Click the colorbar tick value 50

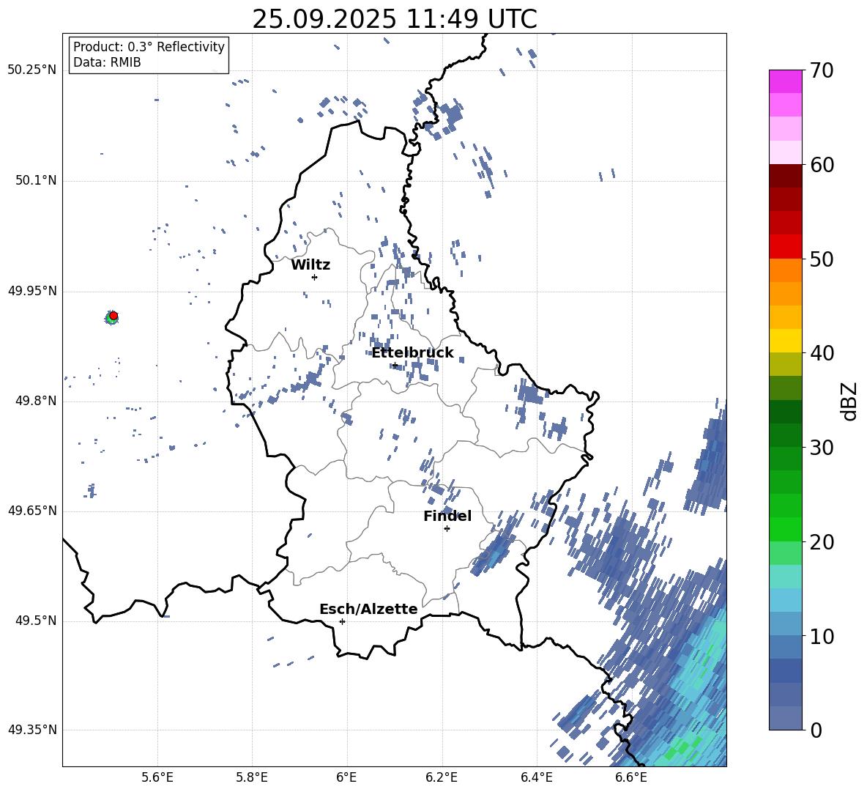[822, 259]
